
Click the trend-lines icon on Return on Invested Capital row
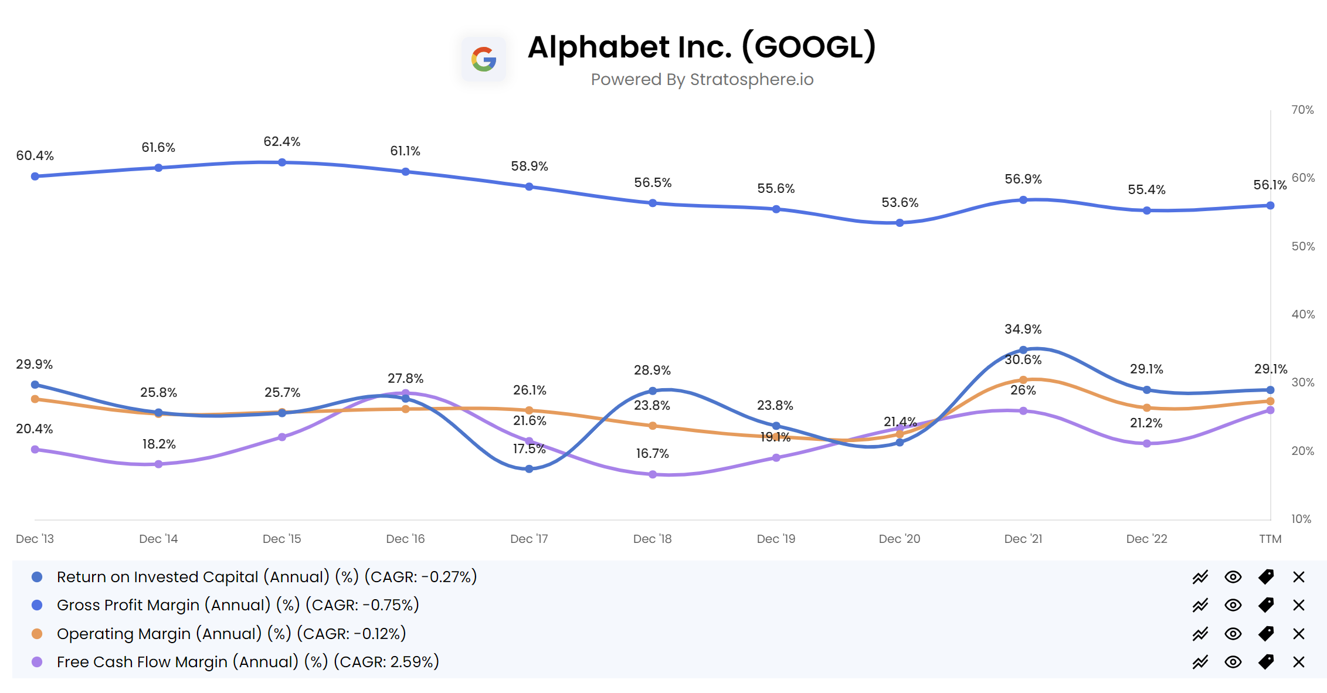(1200, 577)
